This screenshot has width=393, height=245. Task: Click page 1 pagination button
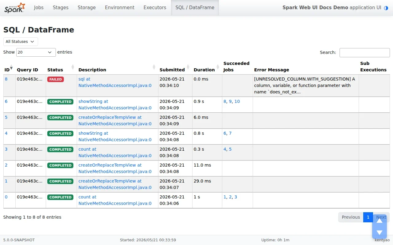pyautogui.click(x=368, y=217)
